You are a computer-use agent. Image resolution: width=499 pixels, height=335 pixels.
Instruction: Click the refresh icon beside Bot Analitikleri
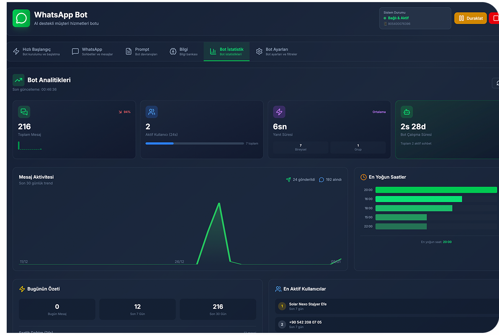pos(496,83)
